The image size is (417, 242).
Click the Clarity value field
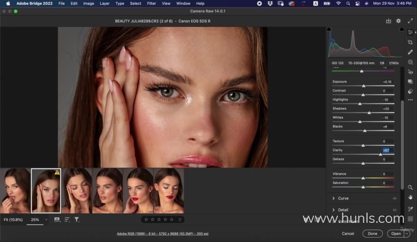point(388,150)
